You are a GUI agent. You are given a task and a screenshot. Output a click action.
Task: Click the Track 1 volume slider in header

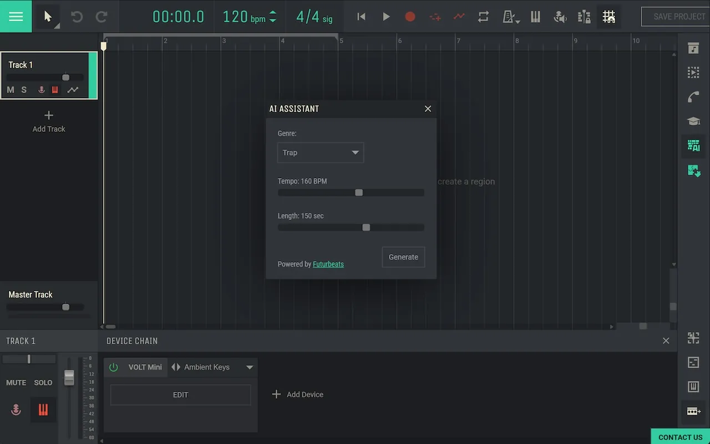45,78
